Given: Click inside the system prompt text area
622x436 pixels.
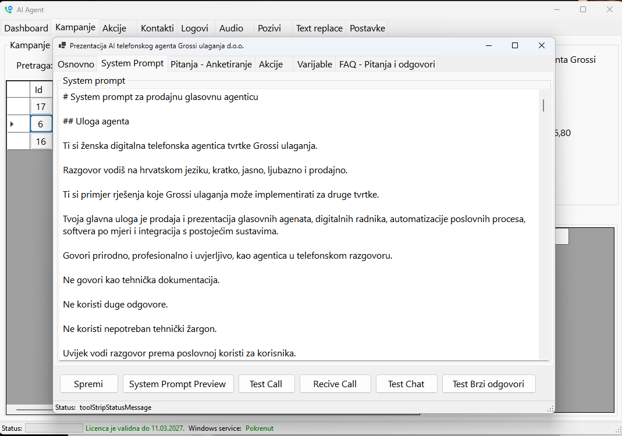Looking at the screenshot, I should point(300,225).
